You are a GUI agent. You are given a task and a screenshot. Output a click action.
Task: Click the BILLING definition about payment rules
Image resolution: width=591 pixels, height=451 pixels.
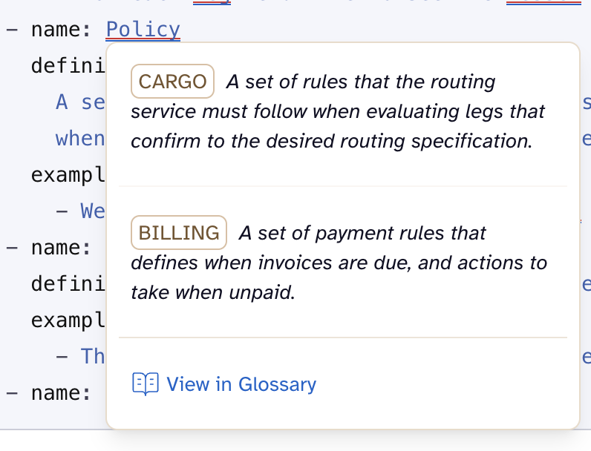tap(339, 263)
